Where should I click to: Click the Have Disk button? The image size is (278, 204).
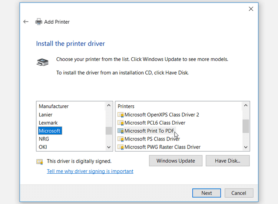pos(228,161)
